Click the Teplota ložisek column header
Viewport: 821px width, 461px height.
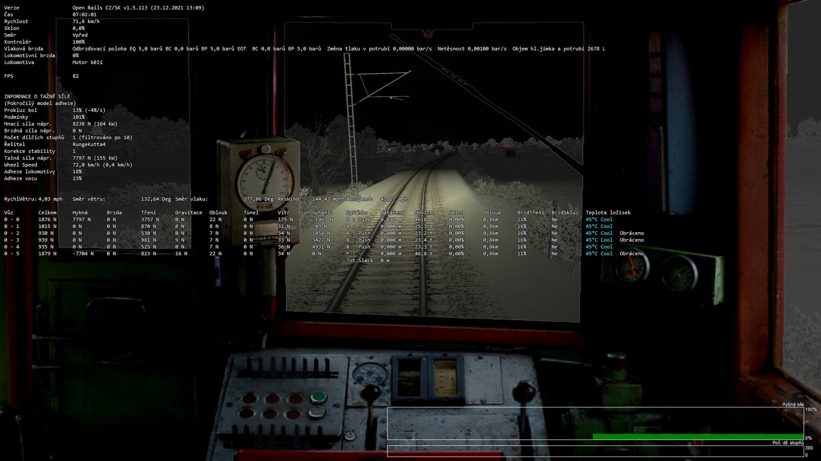click(x=608, y=212)
